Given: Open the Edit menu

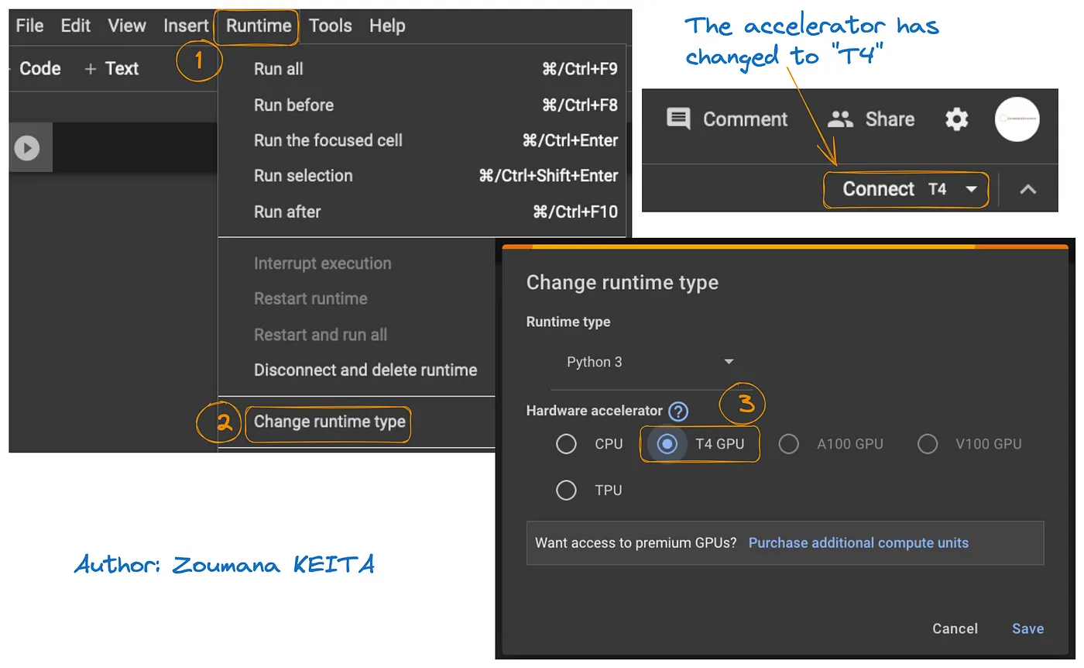Looking at the screenshot, I should coord(76,26).
